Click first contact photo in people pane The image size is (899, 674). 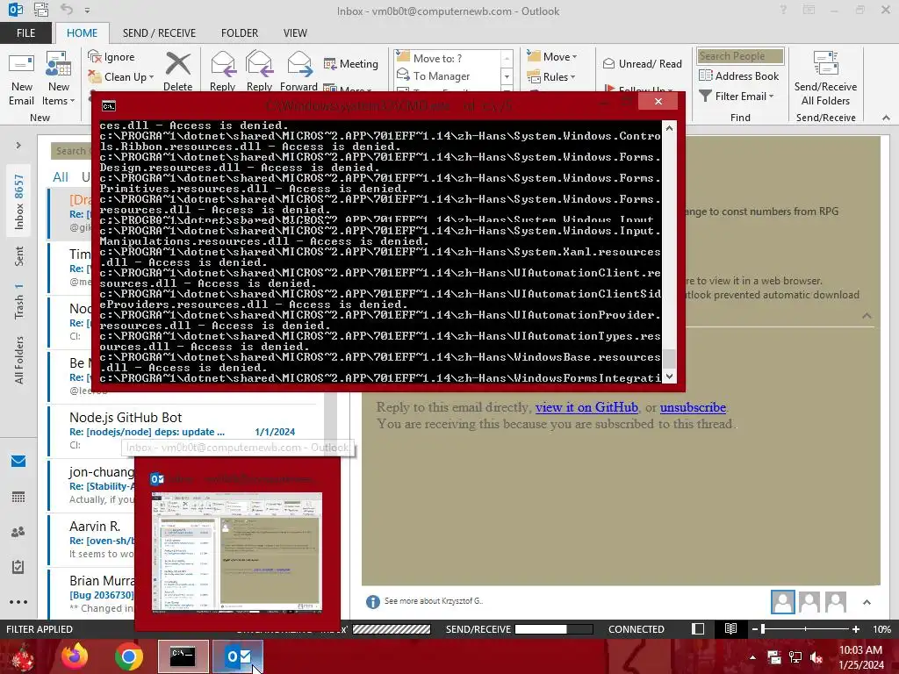pos(782,602)
